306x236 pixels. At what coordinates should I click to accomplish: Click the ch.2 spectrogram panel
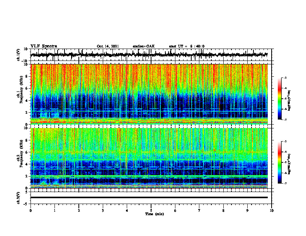coord(149,158)
